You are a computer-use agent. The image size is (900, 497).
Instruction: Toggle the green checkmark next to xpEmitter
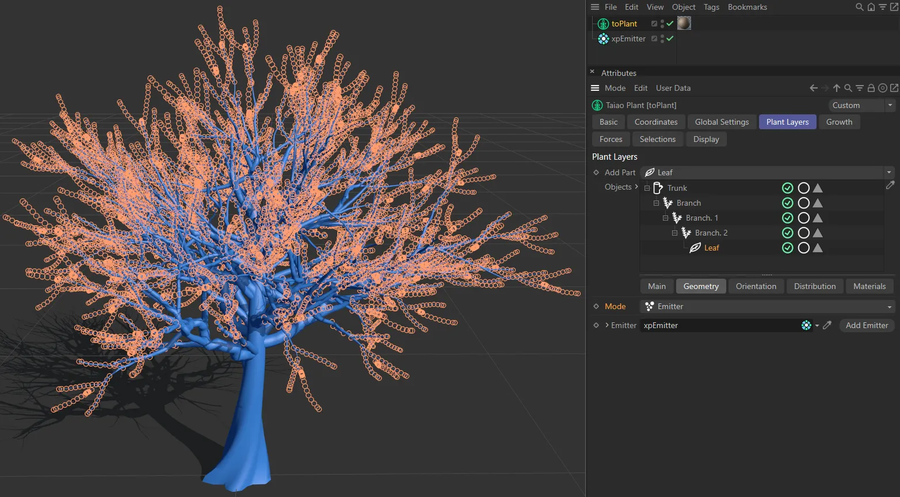tap(670, 38)
